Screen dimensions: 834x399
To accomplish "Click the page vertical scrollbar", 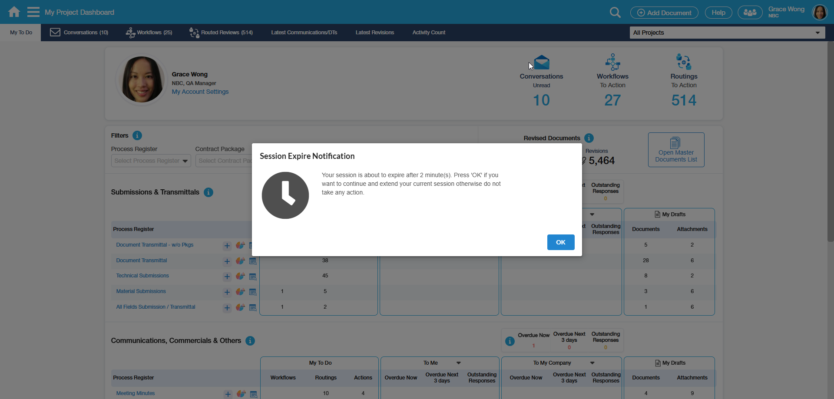I will pos(830,143).
